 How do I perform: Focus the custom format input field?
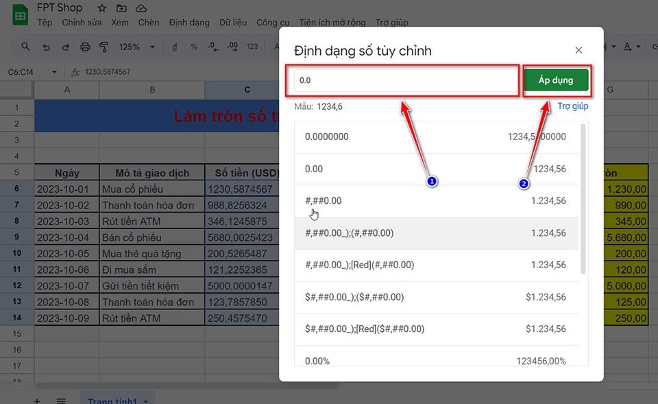[406, 80]
